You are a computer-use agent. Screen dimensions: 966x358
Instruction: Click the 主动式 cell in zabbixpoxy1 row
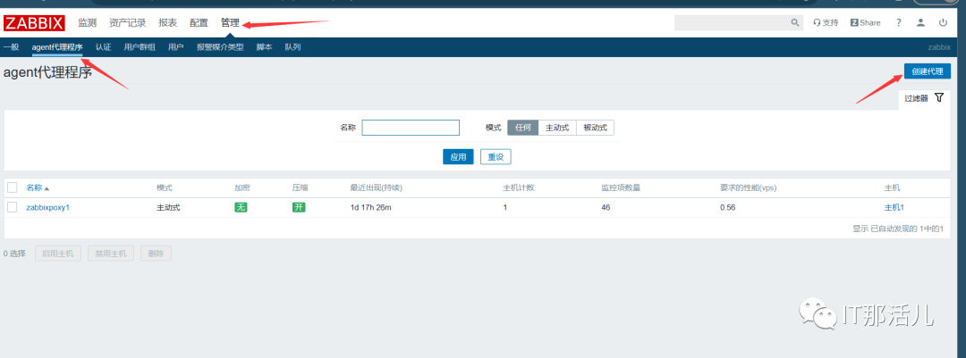tap(168, 207)
